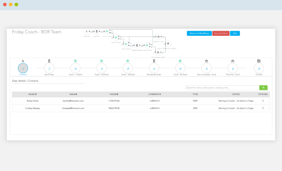
Task: Click green icon above Coach - 1st Send
Action: [76, 61]
